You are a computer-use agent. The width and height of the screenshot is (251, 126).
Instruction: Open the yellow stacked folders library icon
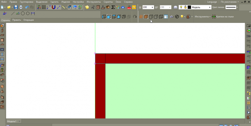[x=87, y=7]
